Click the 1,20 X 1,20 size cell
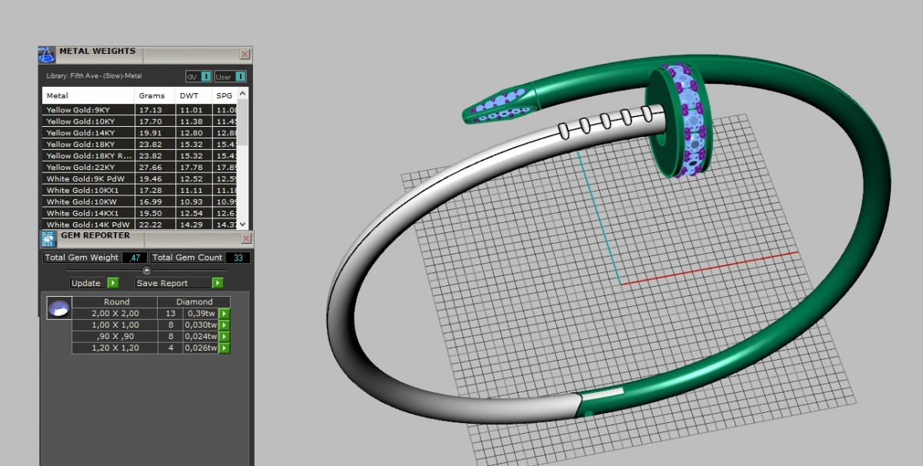This screenshot has width=923, height=466. click(x=115, y=348)
